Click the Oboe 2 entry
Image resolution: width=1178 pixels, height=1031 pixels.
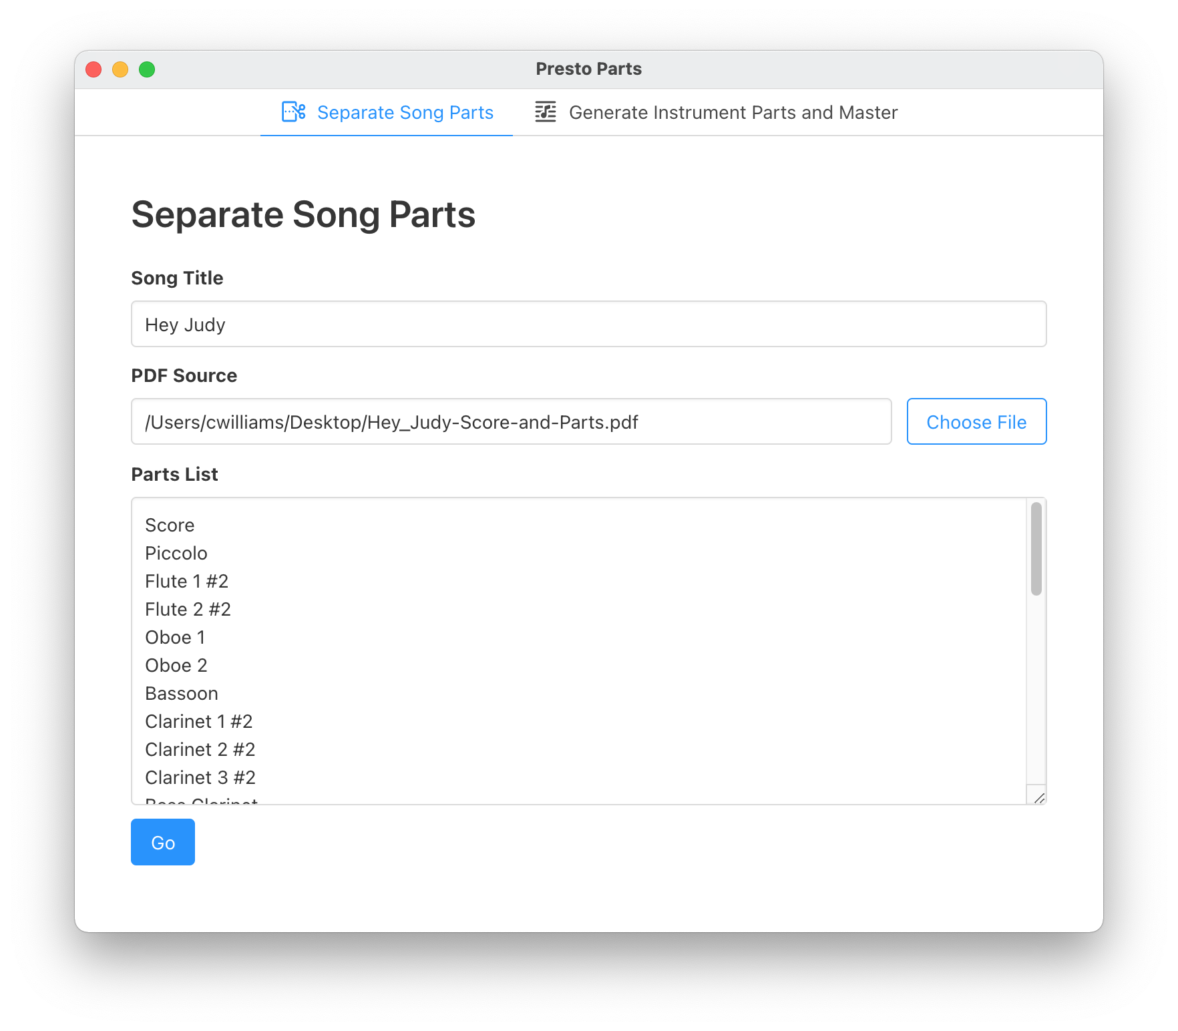pos(176,666)
